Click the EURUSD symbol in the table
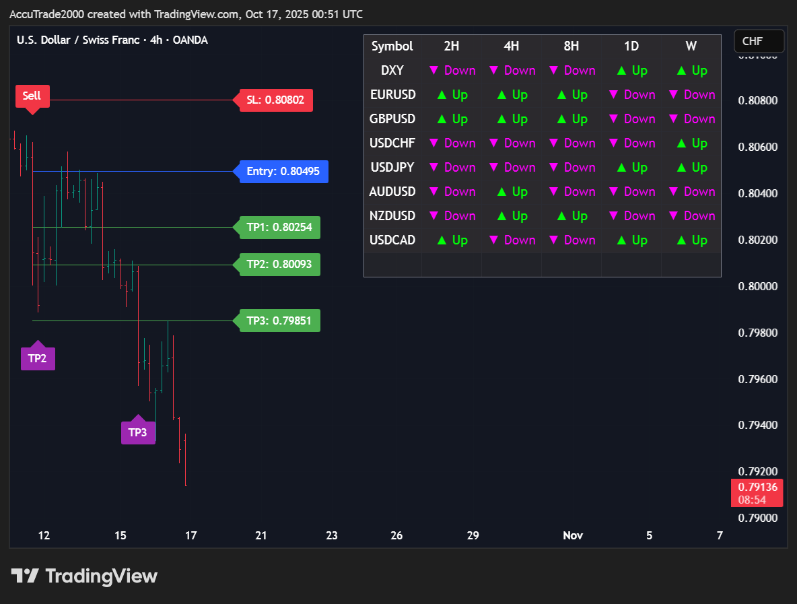The height and width of the screenshot is (604, 797). pyautogui.click(x=392, y=95)
